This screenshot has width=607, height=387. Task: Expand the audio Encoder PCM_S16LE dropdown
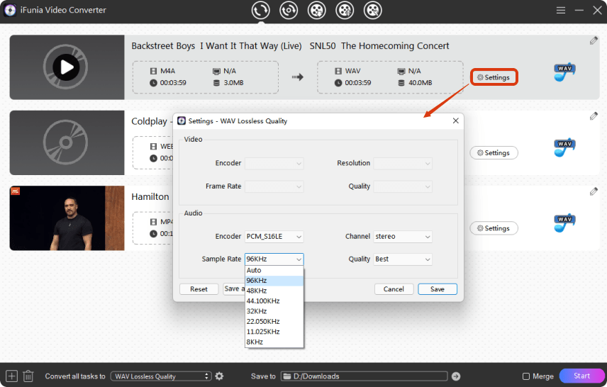(274, 237)
